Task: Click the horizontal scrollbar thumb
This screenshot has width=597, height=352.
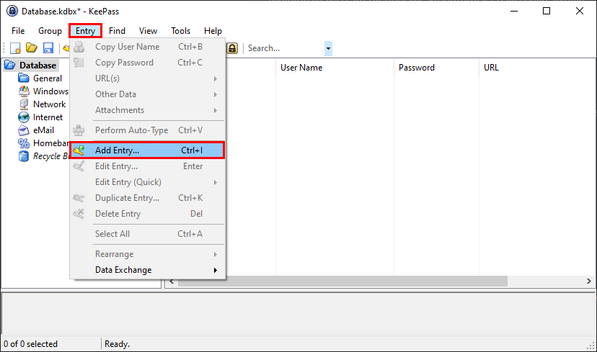Action: [342, 281]
